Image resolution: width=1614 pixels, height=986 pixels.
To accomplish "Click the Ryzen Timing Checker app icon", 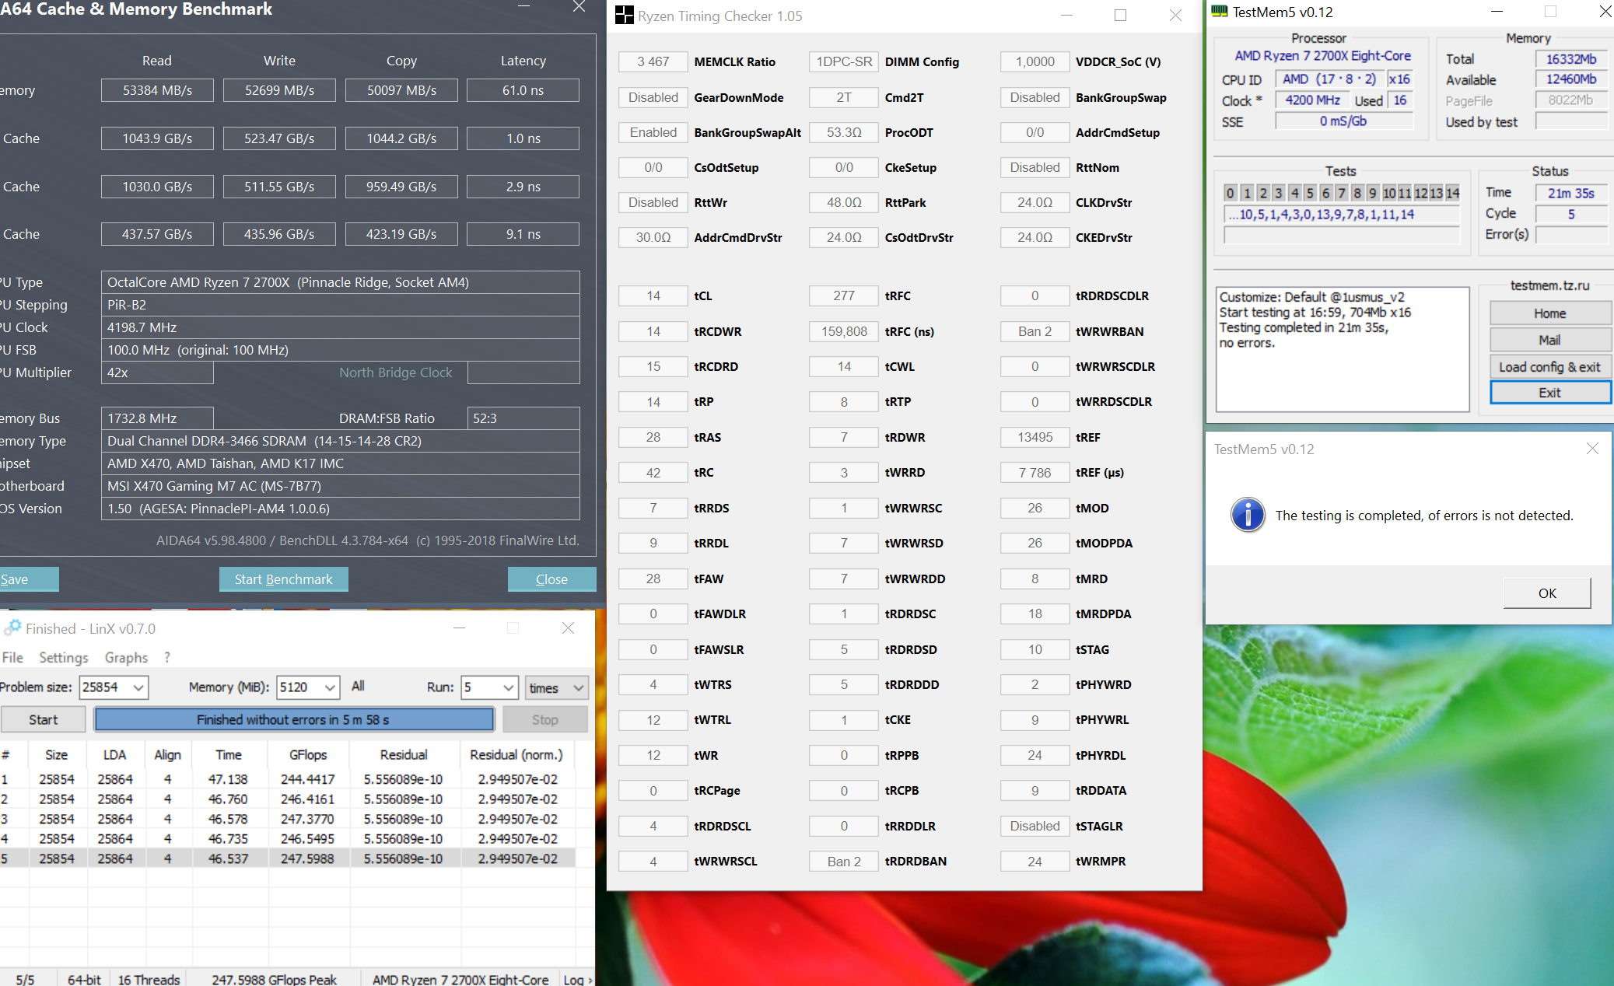I will tap(624, 16).
